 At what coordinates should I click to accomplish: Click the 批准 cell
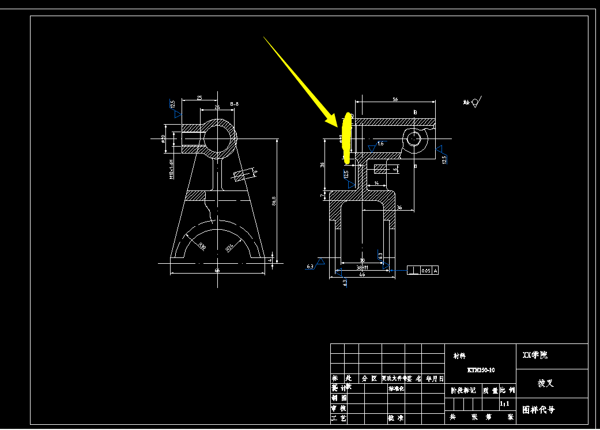(396, 418)
